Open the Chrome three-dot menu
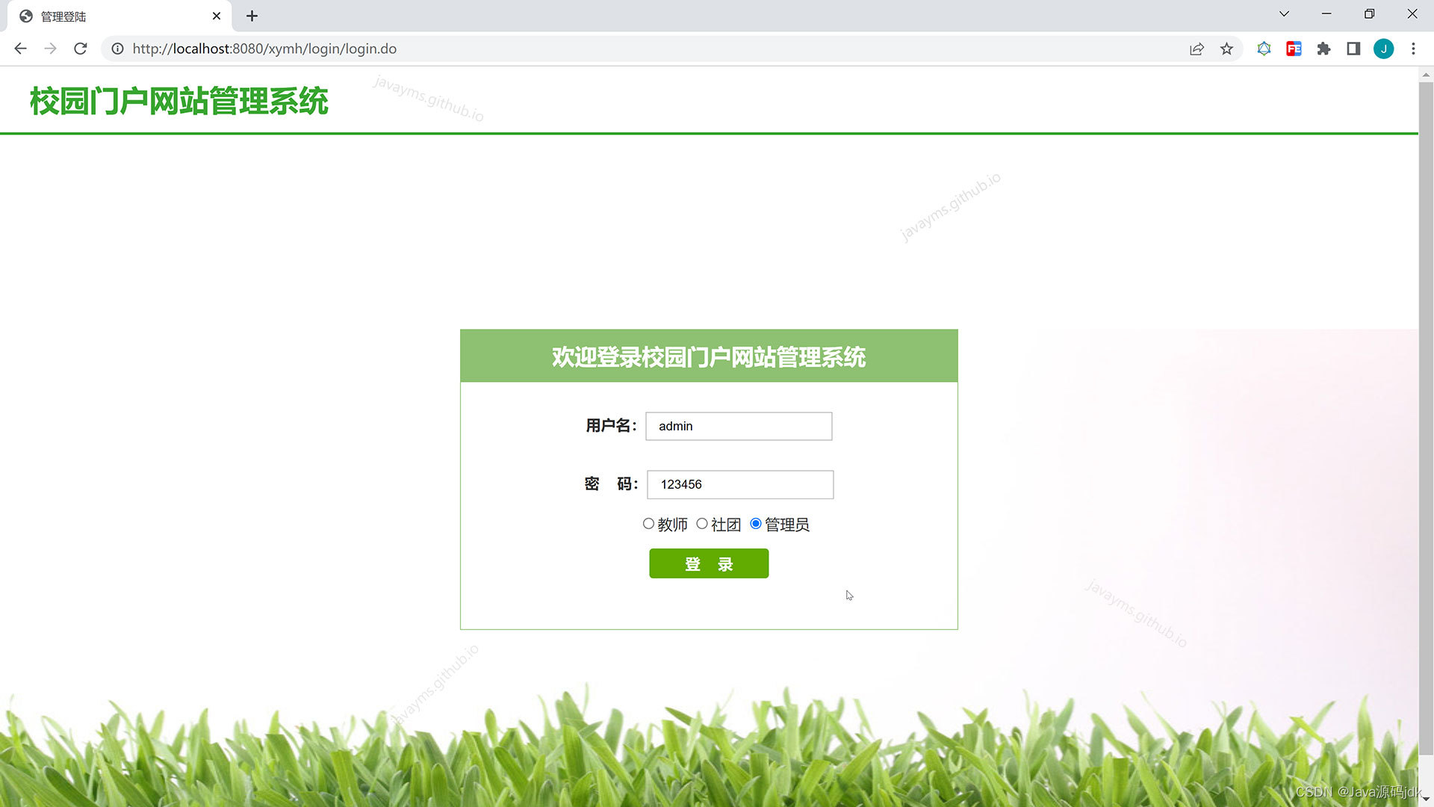The height and width of the screenshot is (807, 1434). [x=1413, y=49]
